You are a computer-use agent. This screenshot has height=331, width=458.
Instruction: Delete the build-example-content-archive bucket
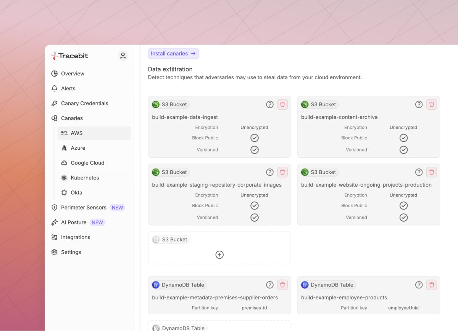pyautogui.click(x=432, y=104)
